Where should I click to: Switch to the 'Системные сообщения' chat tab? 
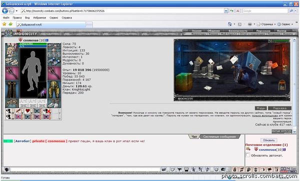(x=219, y=136)
